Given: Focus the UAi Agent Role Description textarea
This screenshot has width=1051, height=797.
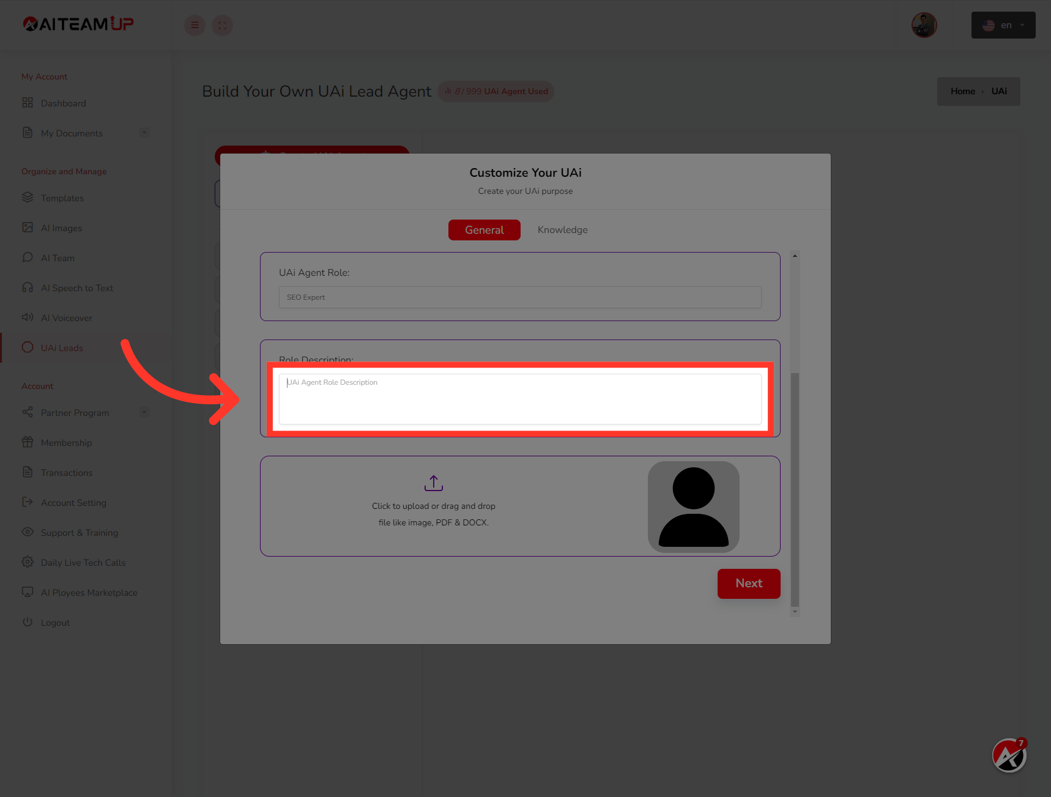Looking at the screenshot, I should [520, 399].
